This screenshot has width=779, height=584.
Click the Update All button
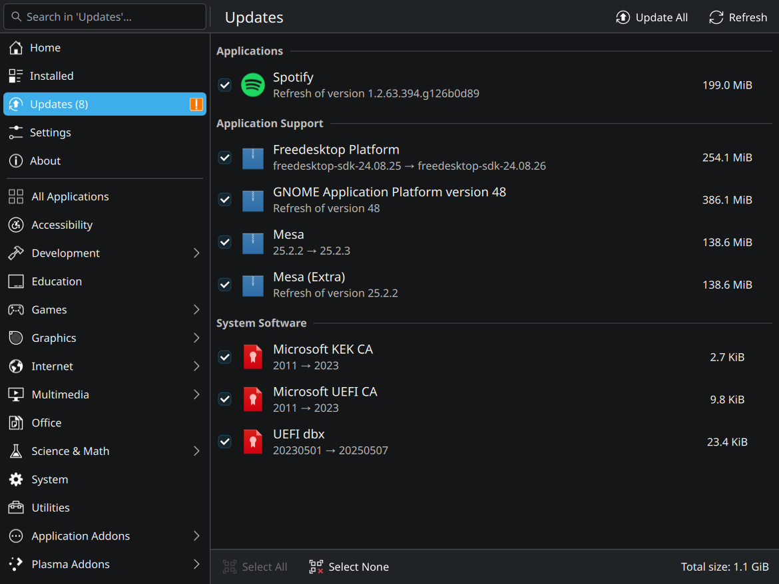click(x=652, y=17)
